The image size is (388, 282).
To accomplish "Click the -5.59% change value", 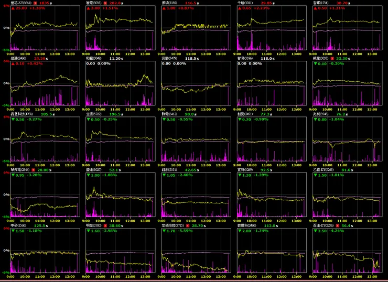I will click(185, 231).
